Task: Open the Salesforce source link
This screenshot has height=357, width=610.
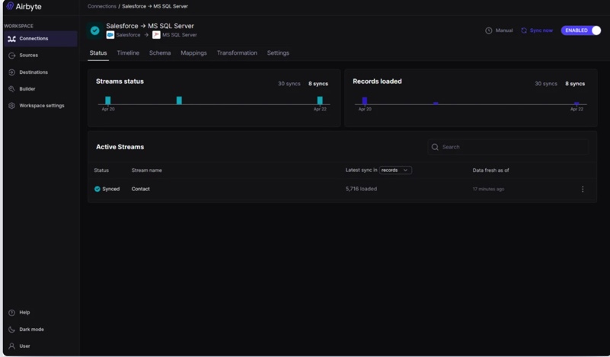Action: coord(128,35)
